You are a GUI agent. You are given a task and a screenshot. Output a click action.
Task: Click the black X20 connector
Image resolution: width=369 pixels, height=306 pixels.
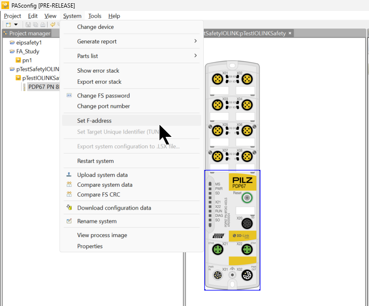pos(247,224)
